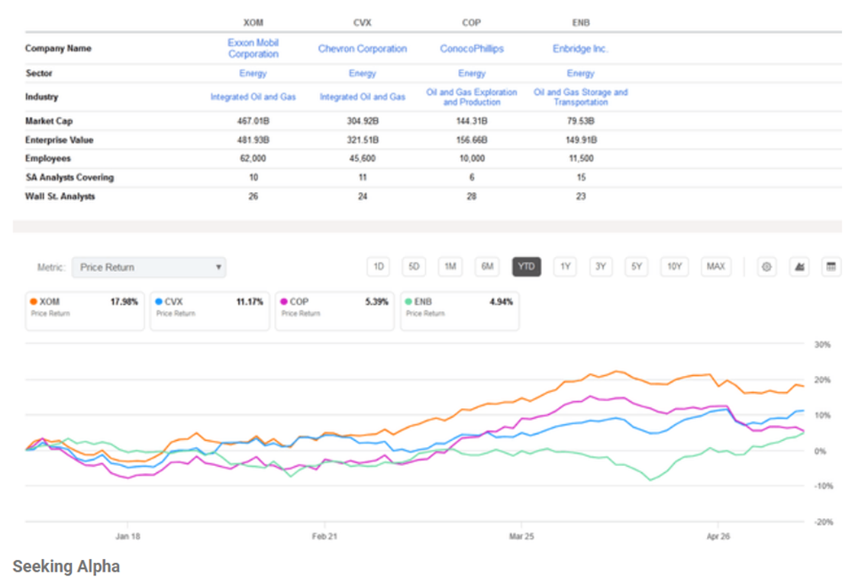This screenshot has height=585, width=867.
Task: Click the Wall St. Analysts row label
Action: click(60, 196)
